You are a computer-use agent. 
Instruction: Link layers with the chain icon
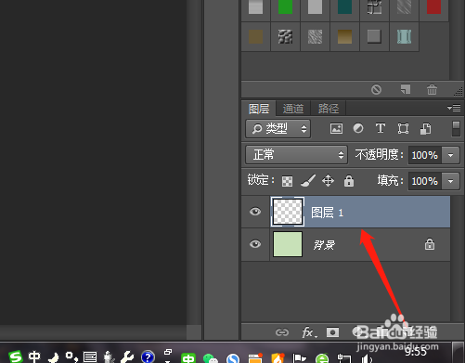point(282,332)
